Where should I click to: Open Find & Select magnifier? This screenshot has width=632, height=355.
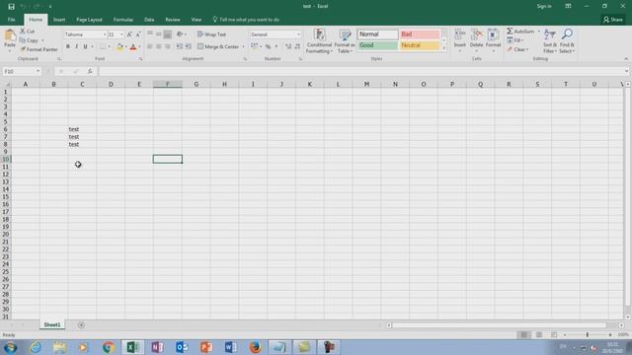pos(567,41)
